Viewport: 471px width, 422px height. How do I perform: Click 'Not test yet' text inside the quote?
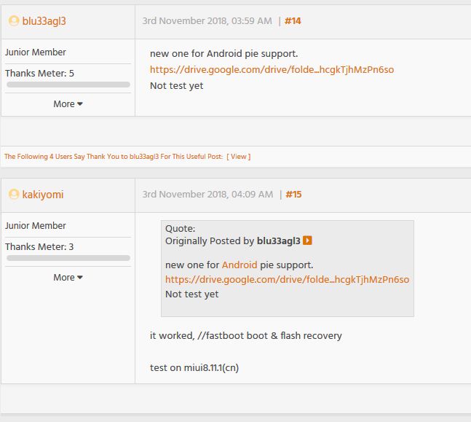[x=192, y=294]
